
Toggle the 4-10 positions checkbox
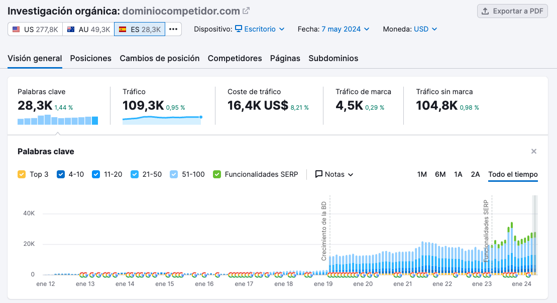pyautogui.click(x=61, y=174)
